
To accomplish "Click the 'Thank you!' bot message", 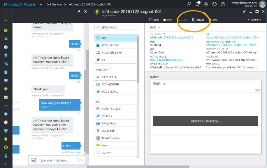I will (x=48, y=89).
